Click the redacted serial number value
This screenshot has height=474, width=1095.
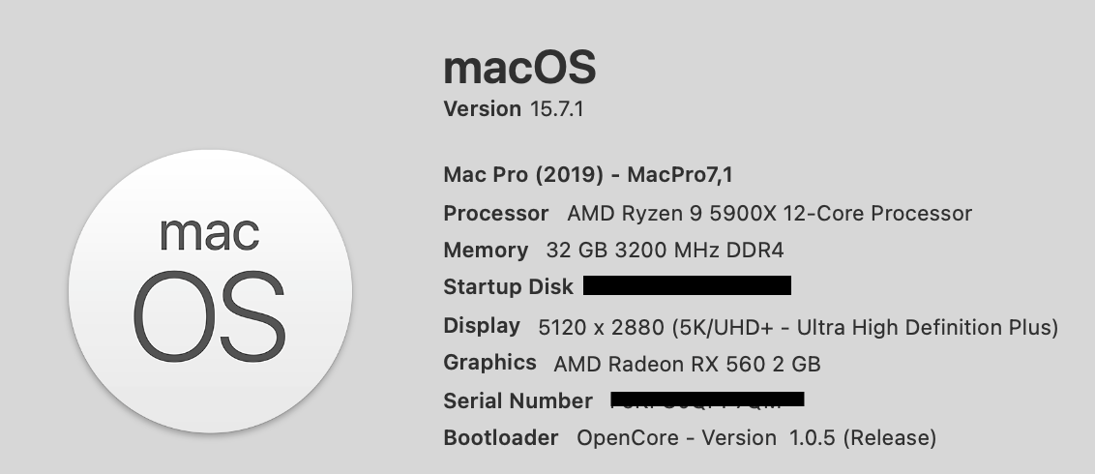tap(708, 399)
